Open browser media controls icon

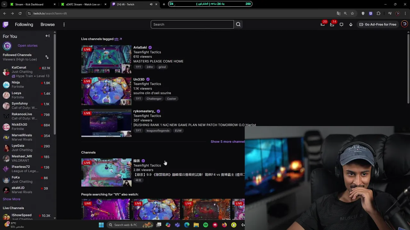[390, 13]
